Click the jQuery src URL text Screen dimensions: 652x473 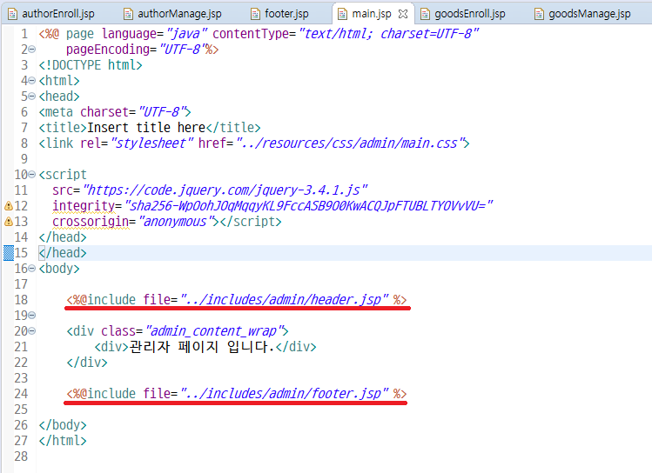(x=225, y=190)
